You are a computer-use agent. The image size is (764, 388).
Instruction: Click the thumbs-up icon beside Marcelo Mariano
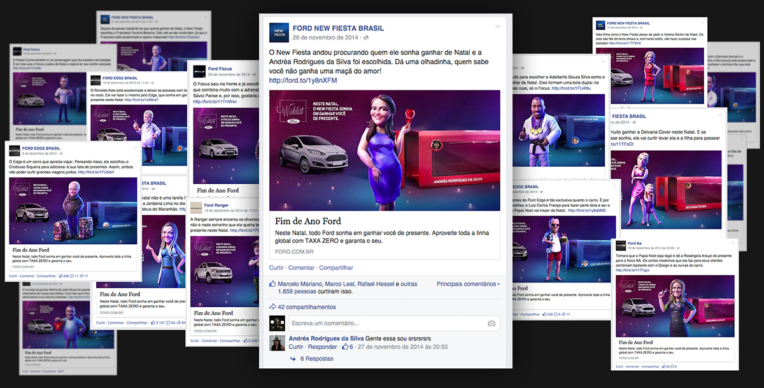point(272,284)
